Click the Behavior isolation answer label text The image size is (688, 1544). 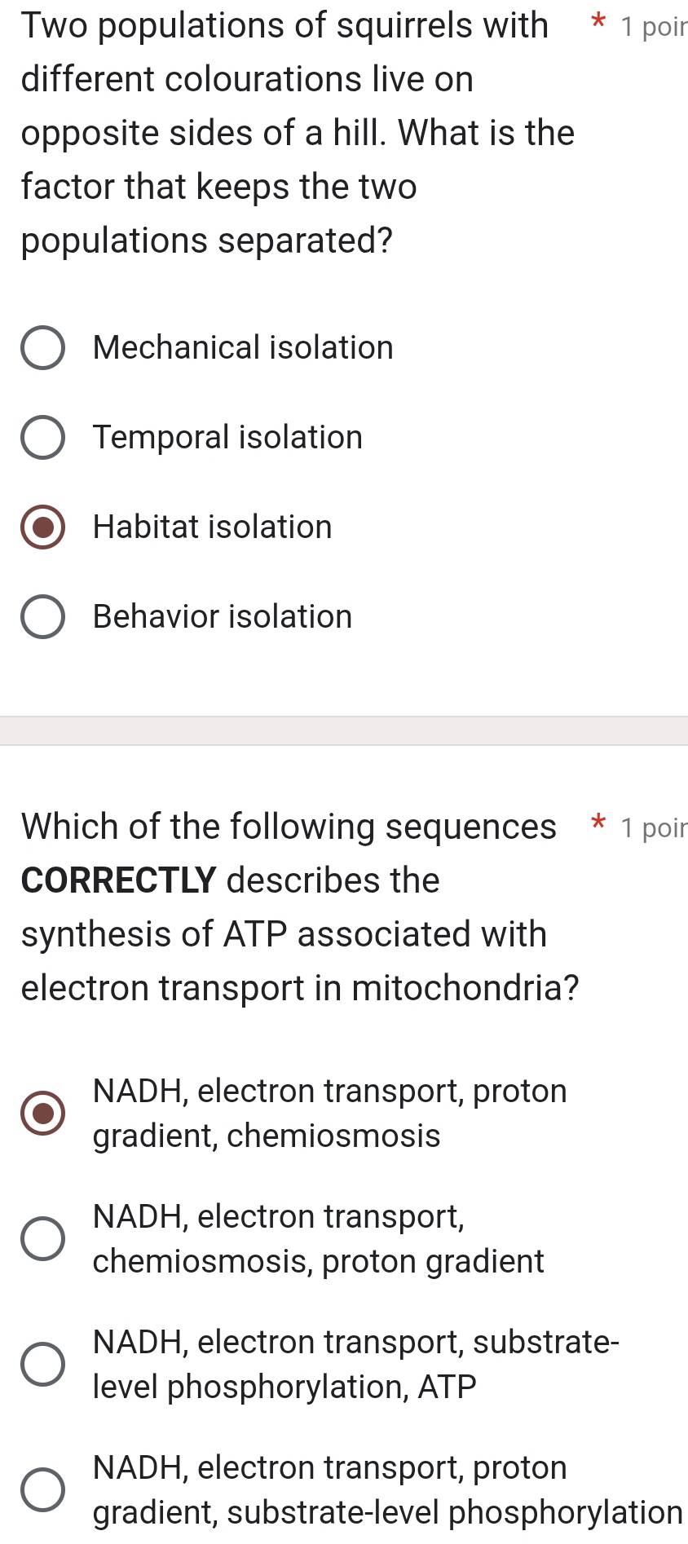coord(222,616)
